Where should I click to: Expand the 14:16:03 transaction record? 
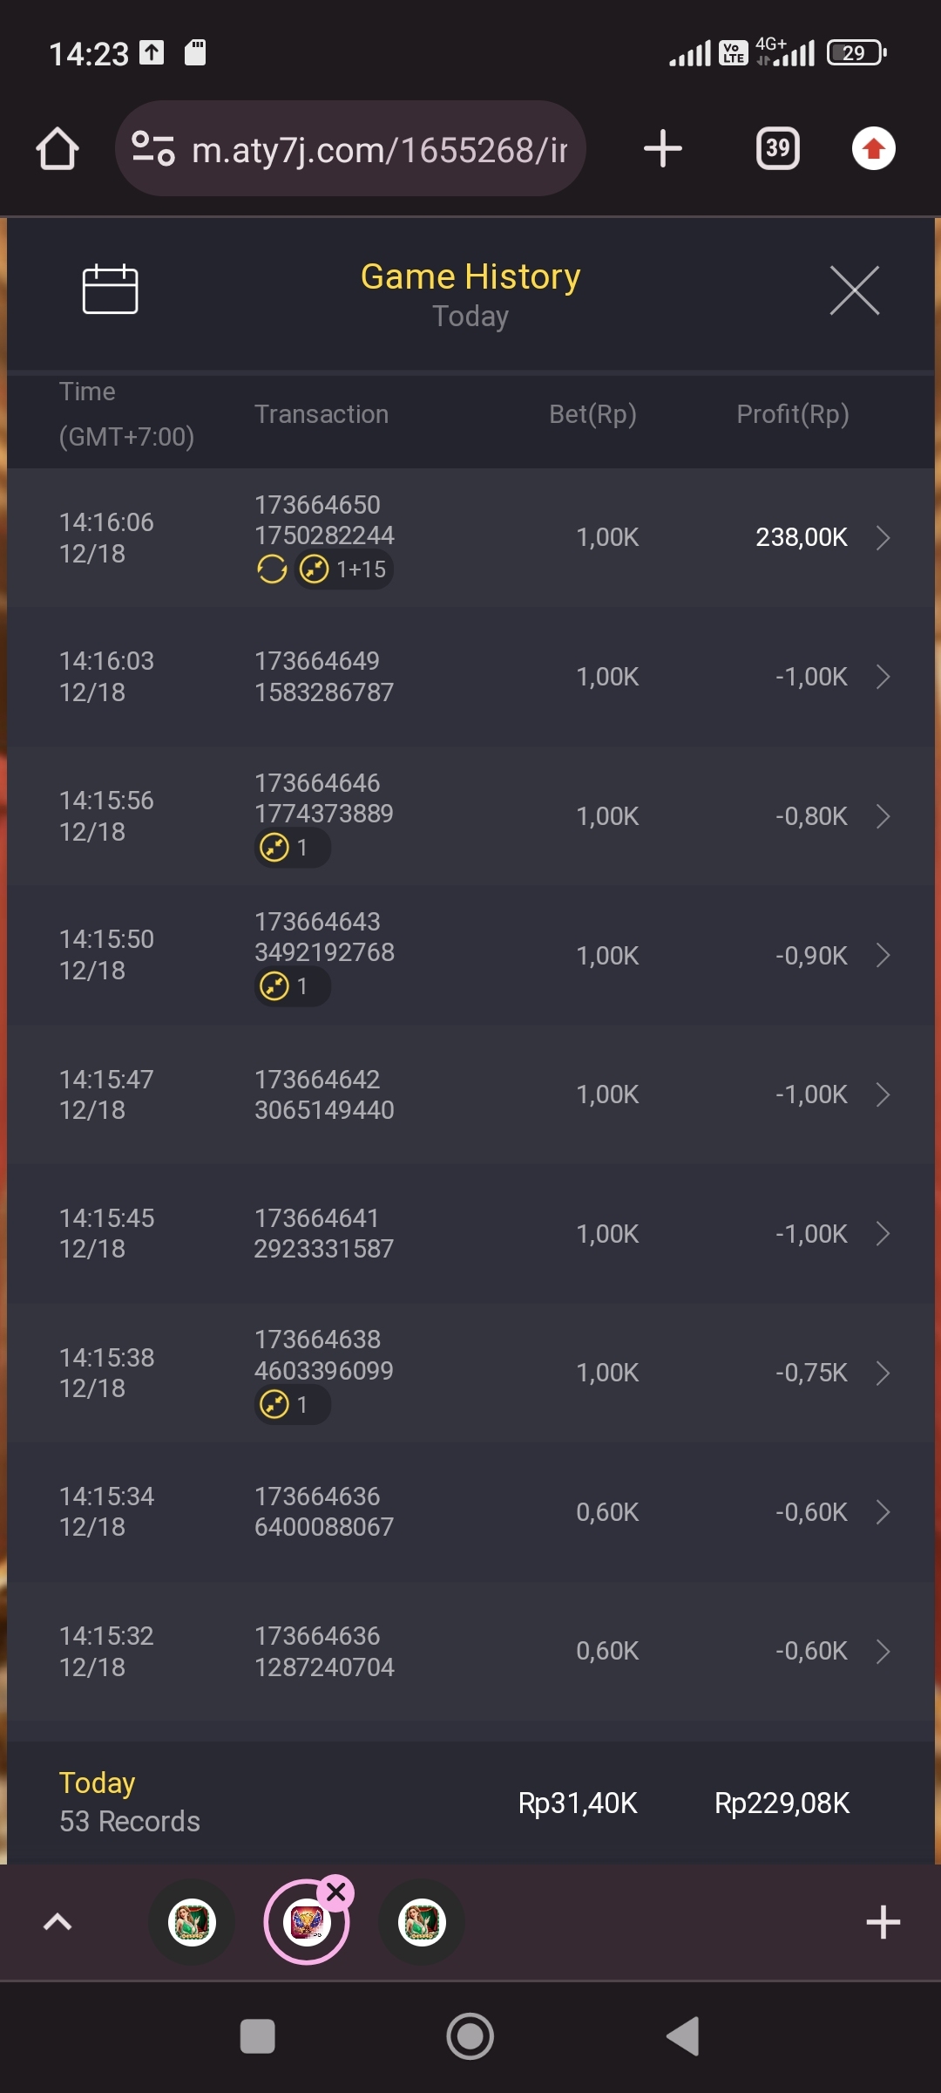pos(883,677)
